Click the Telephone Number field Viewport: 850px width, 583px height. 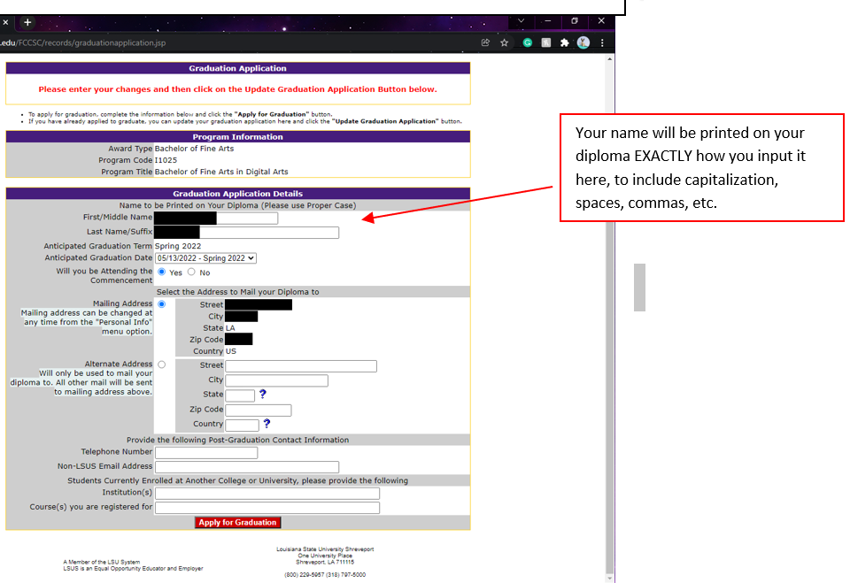206,453
